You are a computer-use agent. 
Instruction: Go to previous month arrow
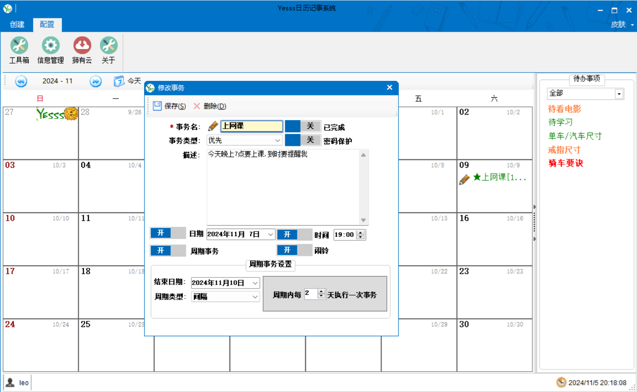coord(21,81)
